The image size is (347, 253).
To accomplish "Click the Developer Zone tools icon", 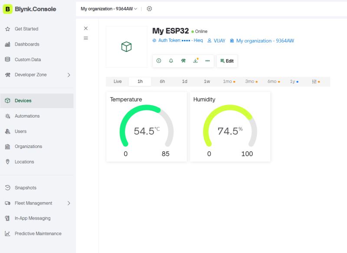I will click(x=7, y=75).
